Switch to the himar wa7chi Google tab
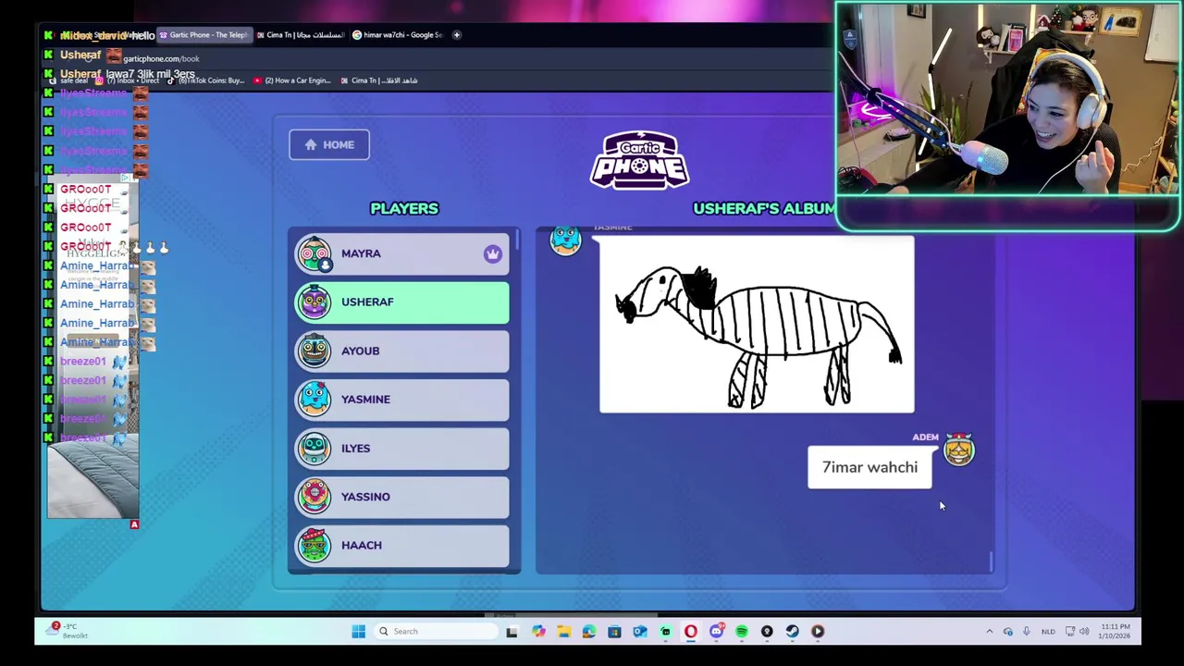Image resolution: width=1184 pixels, height=666 pixels. 398,35
